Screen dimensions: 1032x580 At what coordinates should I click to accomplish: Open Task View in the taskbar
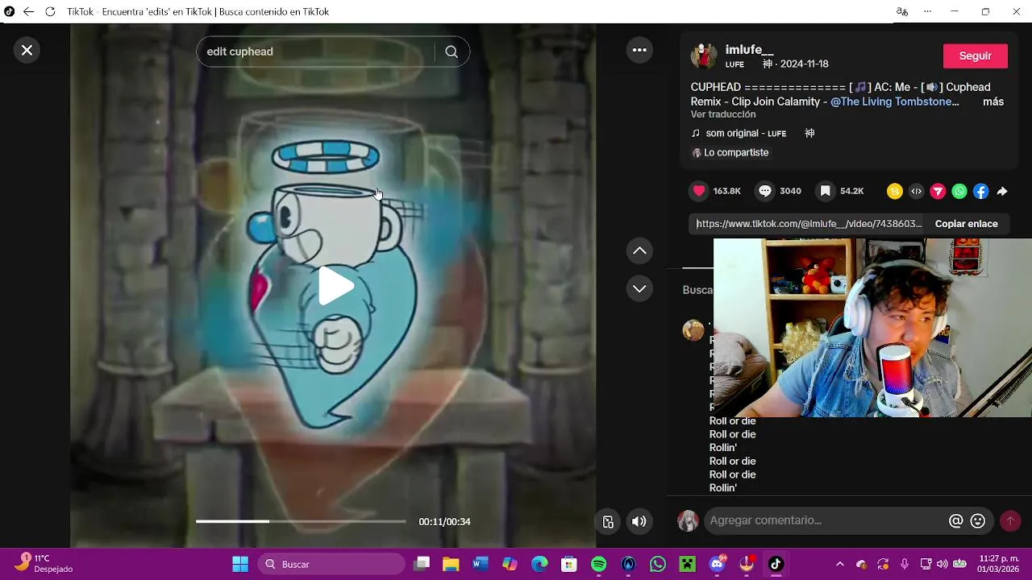422,564
